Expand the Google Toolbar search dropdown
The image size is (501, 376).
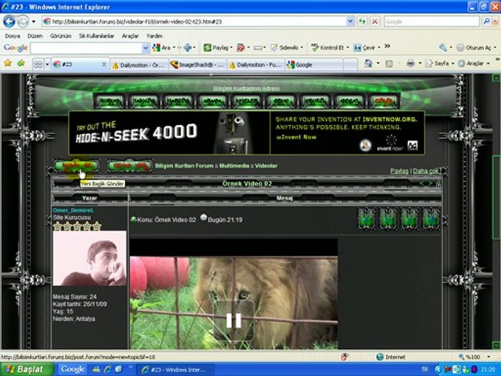(x=146, y=48)
